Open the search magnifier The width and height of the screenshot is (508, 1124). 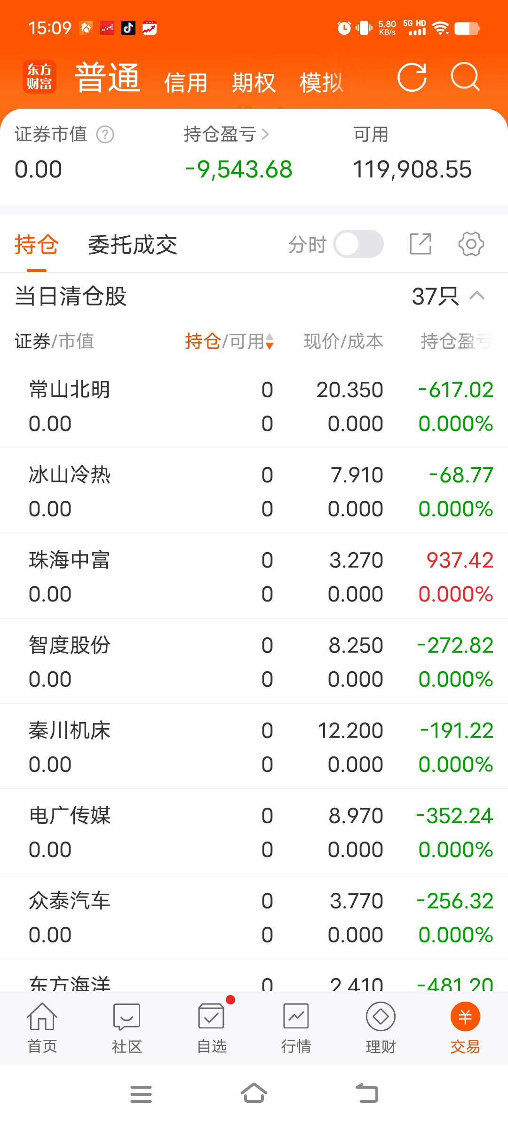pyautogui.click(x=465, y=77)
